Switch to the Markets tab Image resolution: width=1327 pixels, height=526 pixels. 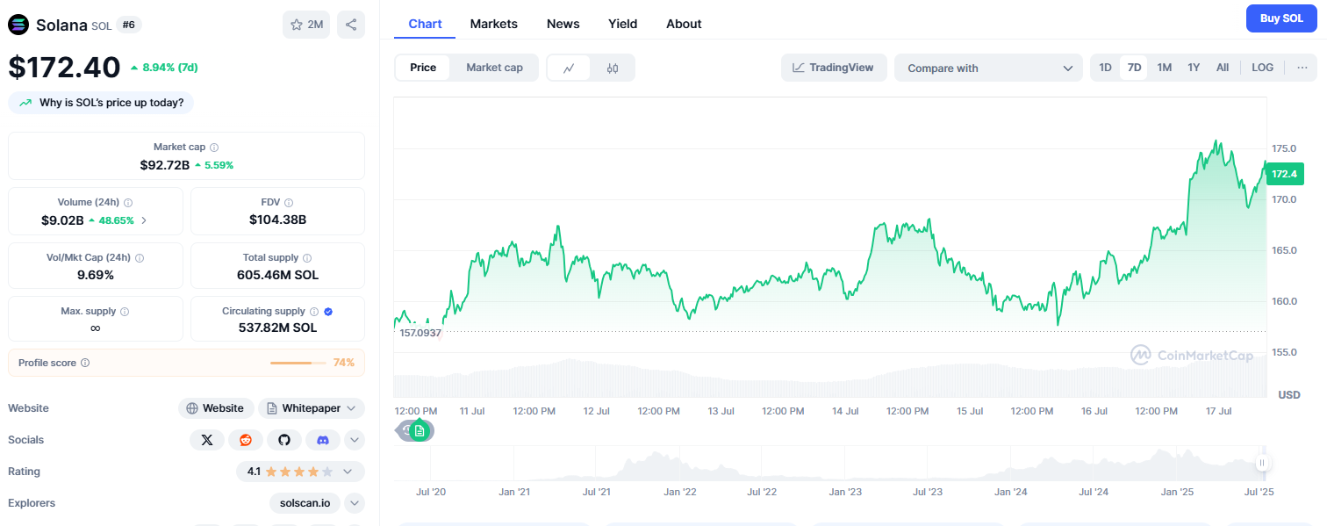click(x=494, y=24)
